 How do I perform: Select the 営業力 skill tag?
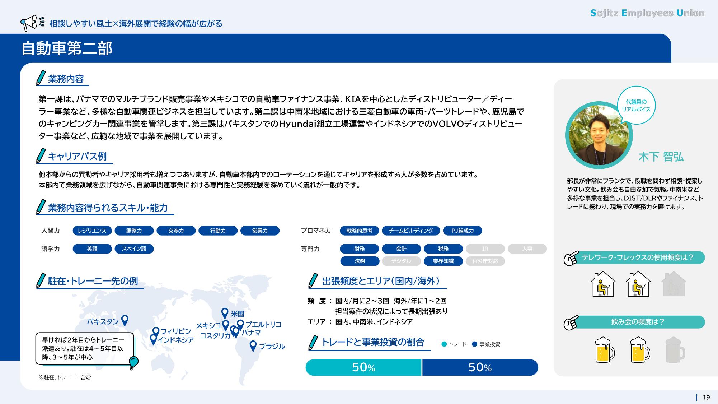pos(260,231)
